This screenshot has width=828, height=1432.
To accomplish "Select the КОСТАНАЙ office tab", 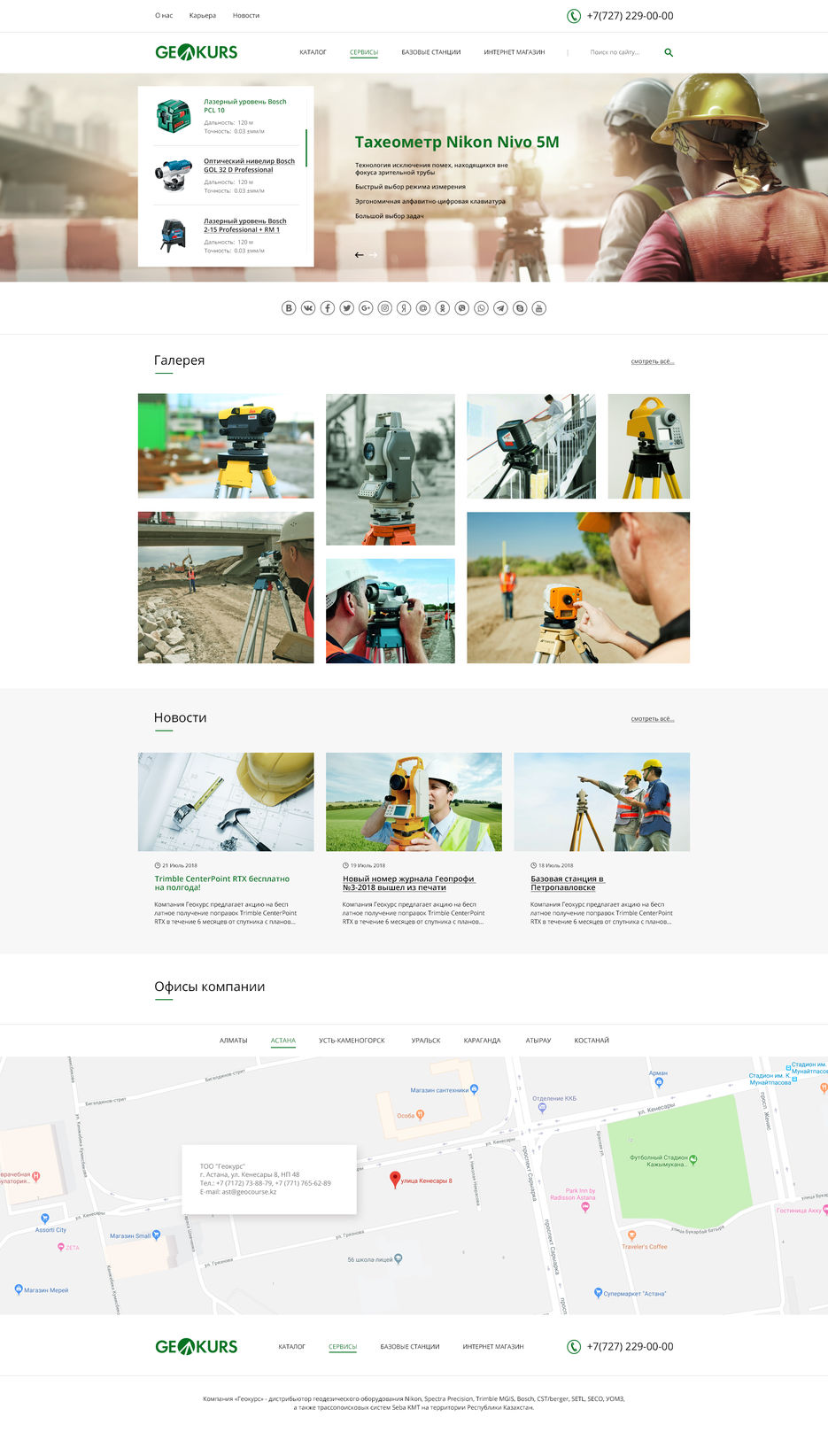I will 592,1041.
